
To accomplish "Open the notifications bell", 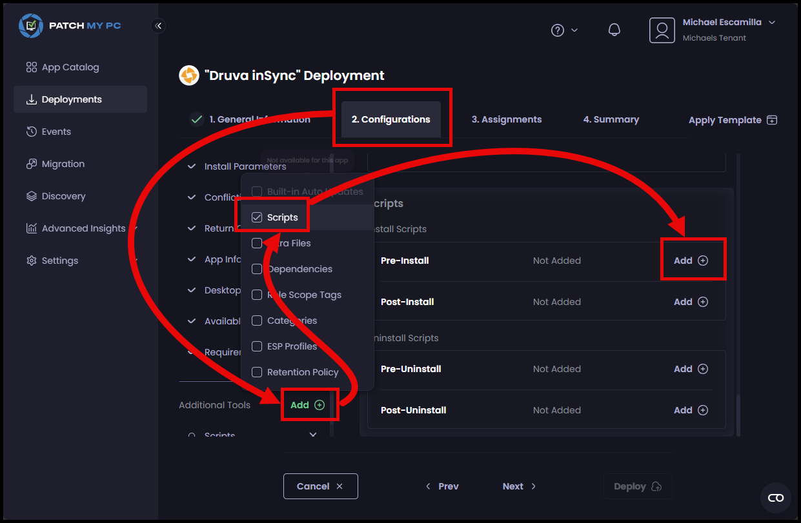I will [x=614, y=30].
